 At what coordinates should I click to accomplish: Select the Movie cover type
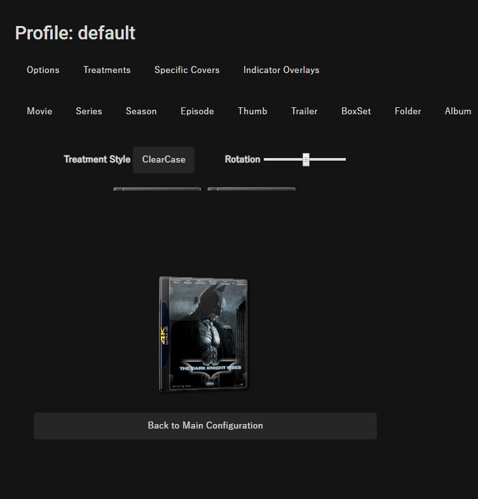coord(39,111)
